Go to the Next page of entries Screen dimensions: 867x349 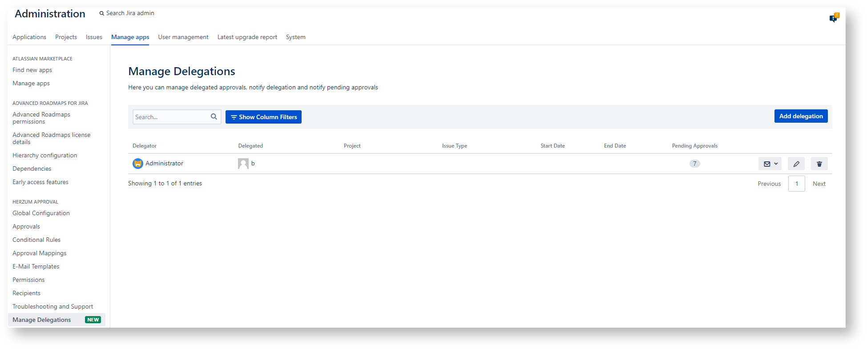pyautogui.click(x=819, y=184)
